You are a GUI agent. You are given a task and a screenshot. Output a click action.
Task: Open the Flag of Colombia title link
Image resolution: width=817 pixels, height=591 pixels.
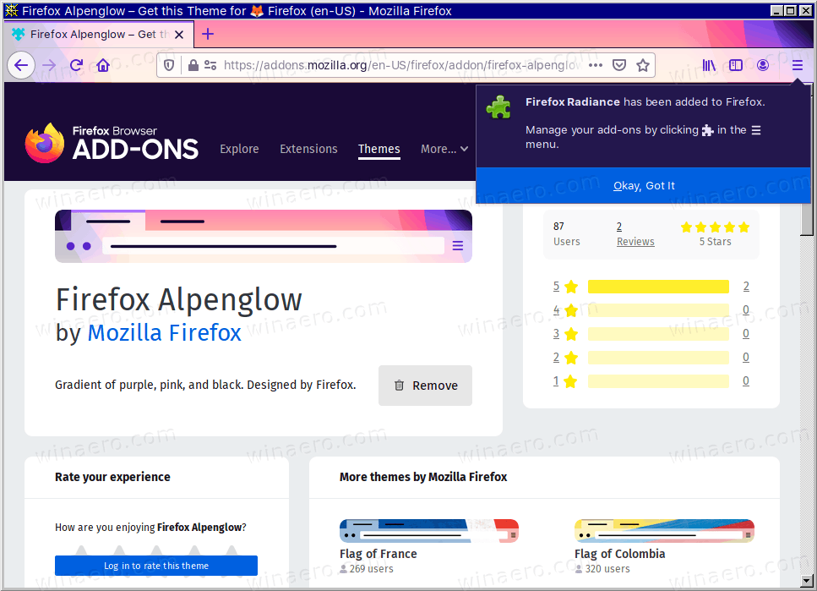(619, 554)
